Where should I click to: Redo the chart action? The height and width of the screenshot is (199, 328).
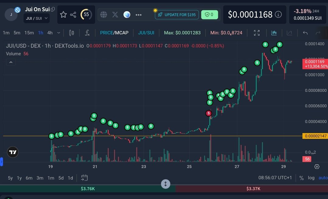tap(318, 33)
